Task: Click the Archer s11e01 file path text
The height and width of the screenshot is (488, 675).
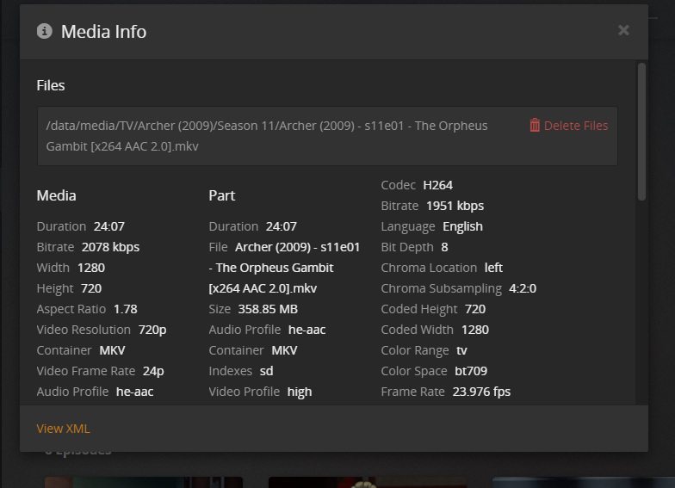Action: point(267,136)
